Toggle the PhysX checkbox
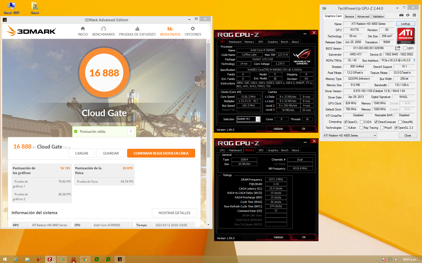 coord(382,128)
